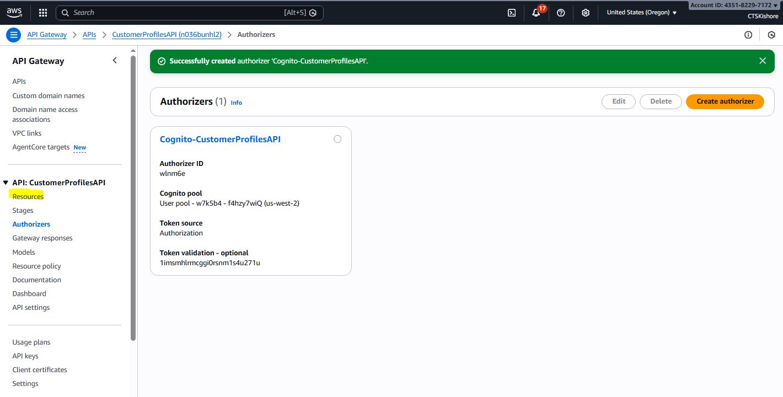
Task: Open the Account ID dropdown menu
Action: coord(734,5)
